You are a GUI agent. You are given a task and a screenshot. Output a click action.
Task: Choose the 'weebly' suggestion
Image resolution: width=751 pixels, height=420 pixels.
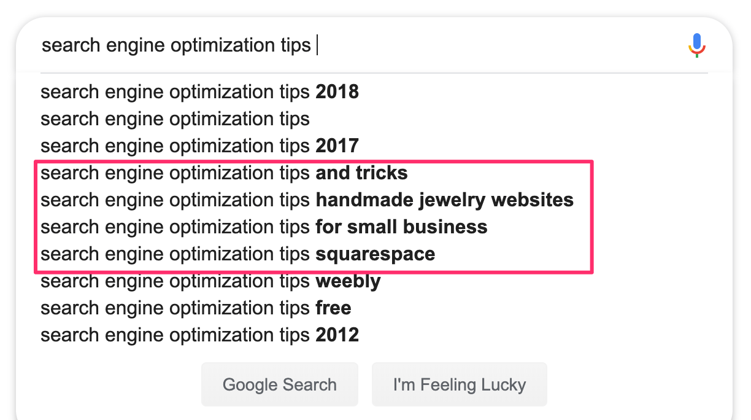[x=210, y=281]
